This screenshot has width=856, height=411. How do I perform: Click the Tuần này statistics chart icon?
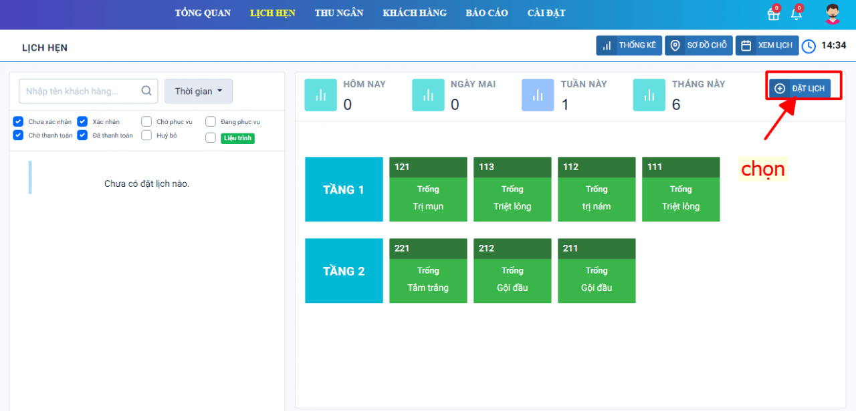coord(538,95)
